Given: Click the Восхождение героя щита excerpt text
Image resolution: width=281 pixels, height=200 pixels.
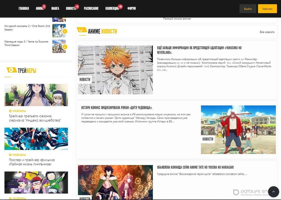Looking at the screenshot, I should [x=202, y=174].
